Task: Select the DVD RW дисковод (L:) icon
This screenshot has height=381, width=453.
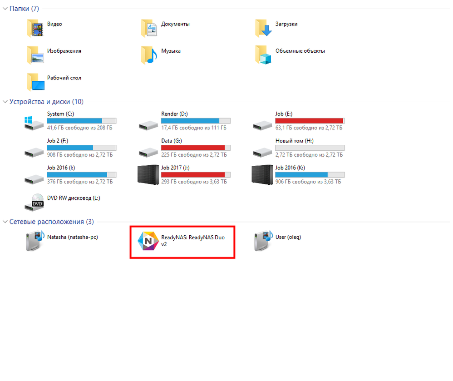Action: click(x=34, y=202)
